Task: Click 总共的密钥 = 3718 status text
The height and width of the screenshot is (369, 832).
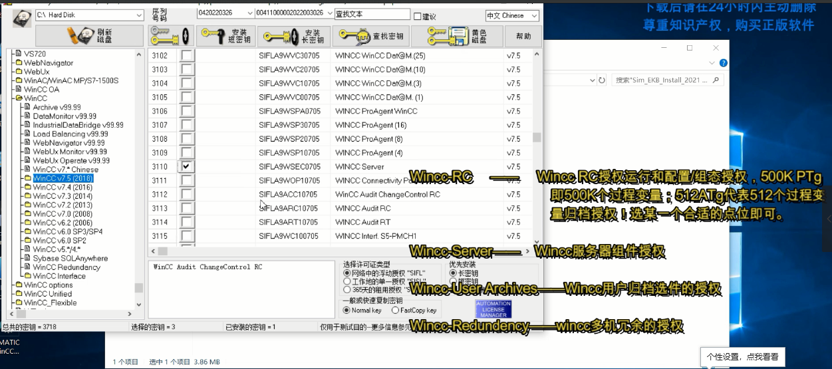Action: tap(29, 327)
